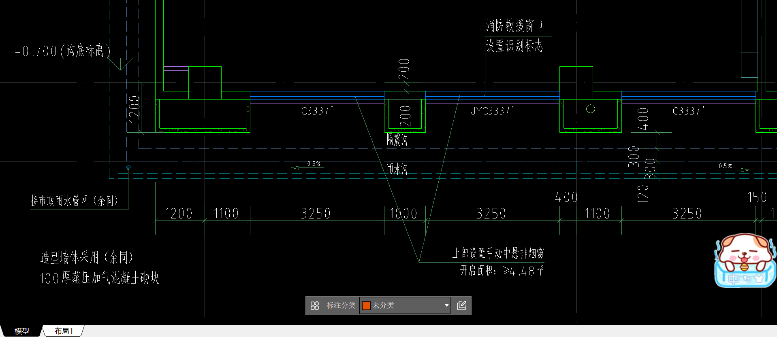Select the -0.700(沟底标高) elevation text
Screen dimensions: 777x337
pyautogui.click(x=63, y=51)
